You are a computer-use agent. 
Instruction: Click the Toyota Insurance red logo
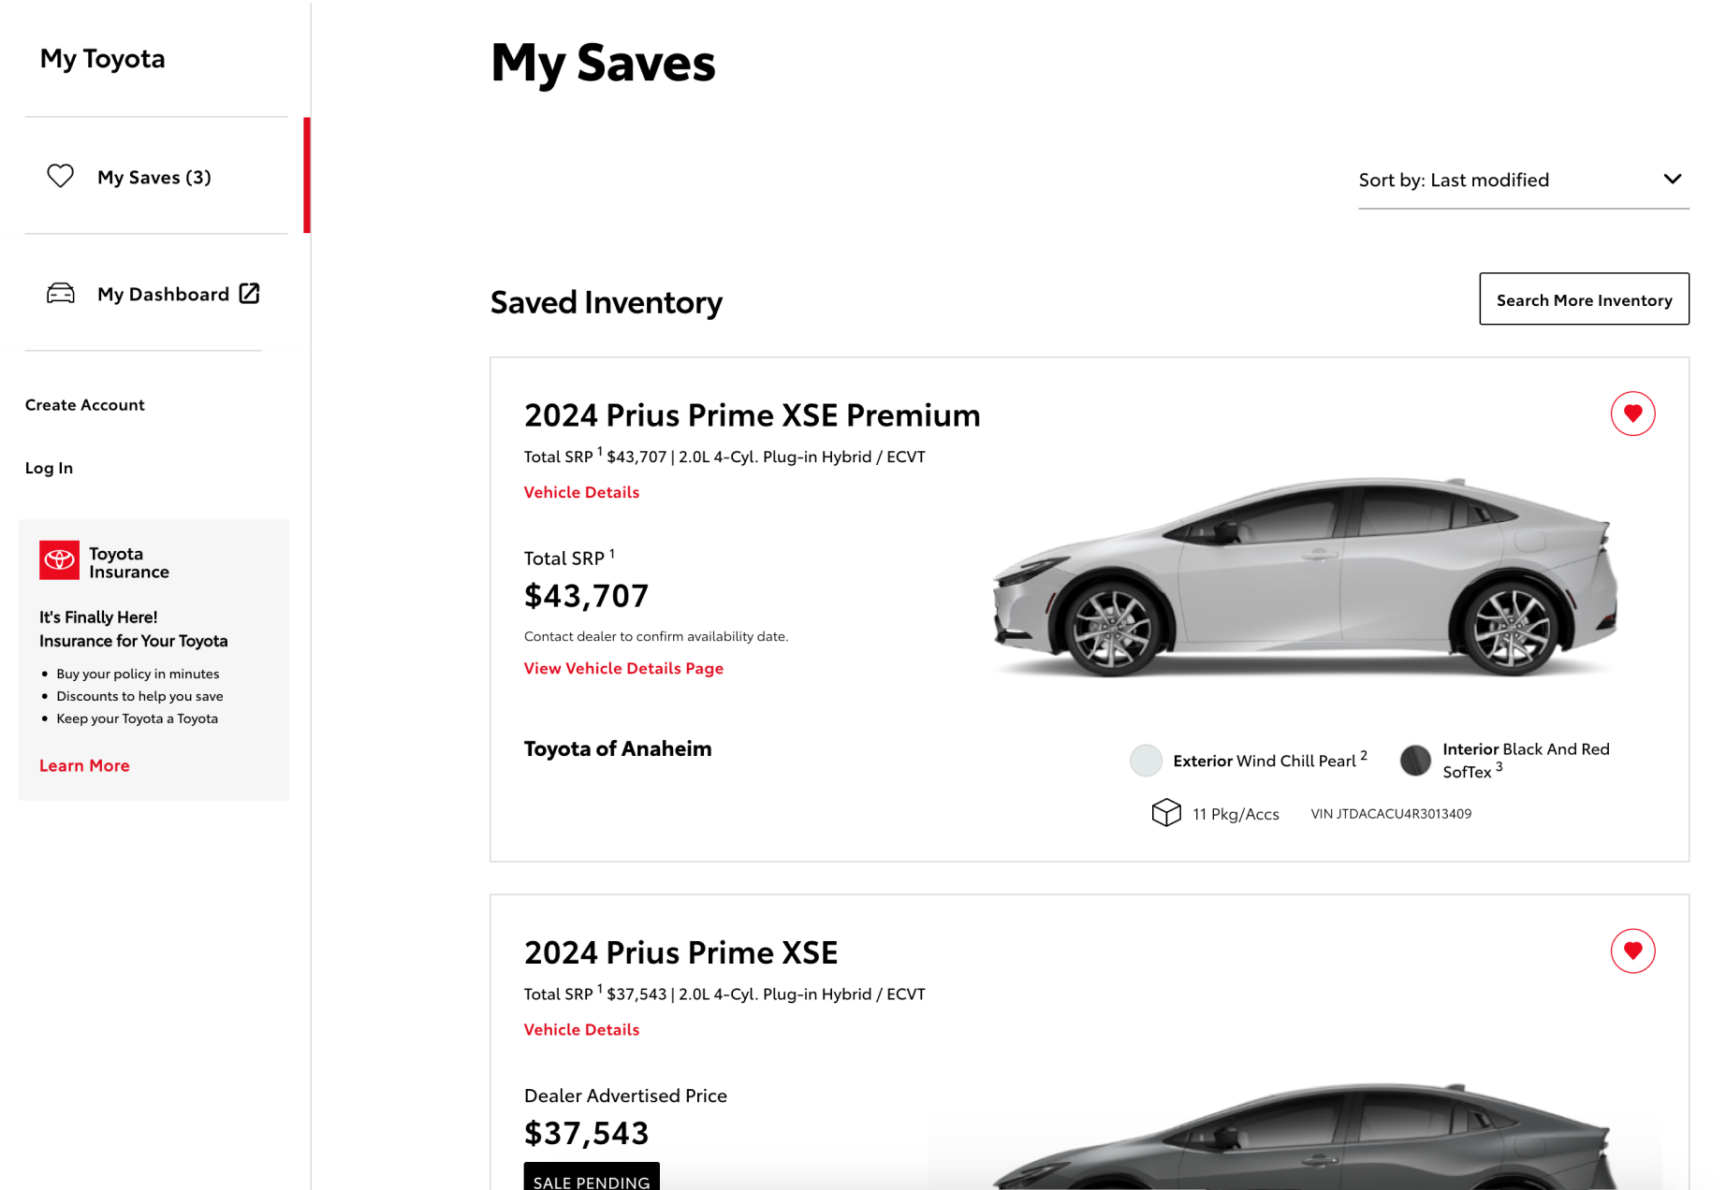[59, 559]
